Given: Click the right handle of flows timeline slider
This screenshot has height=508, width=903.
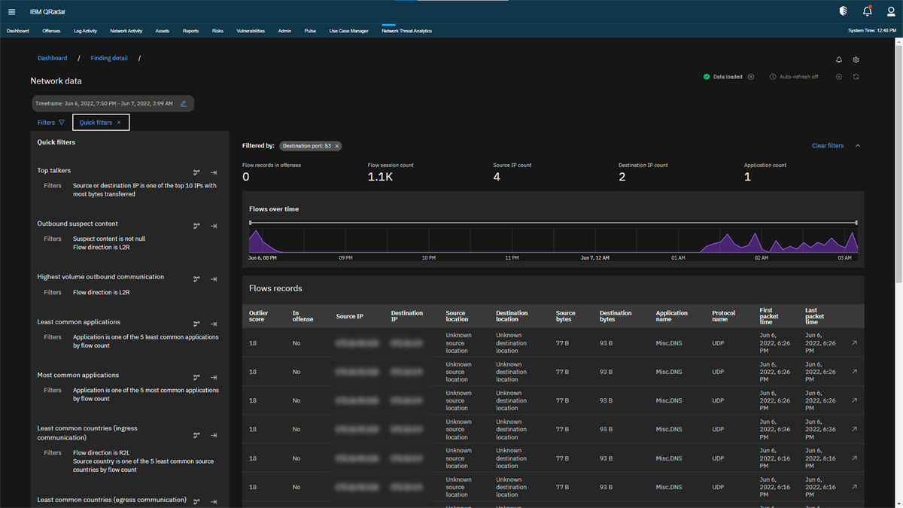Looking at the screenshot, I should [856, 223].
